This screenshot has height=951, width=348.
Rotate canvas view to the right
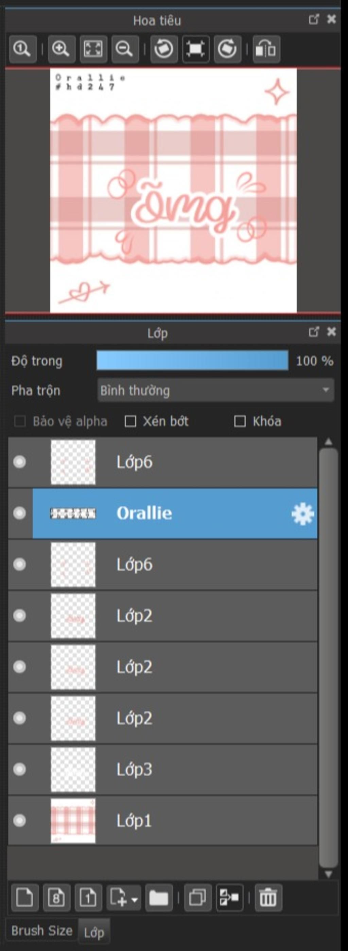tap(227, 49)
